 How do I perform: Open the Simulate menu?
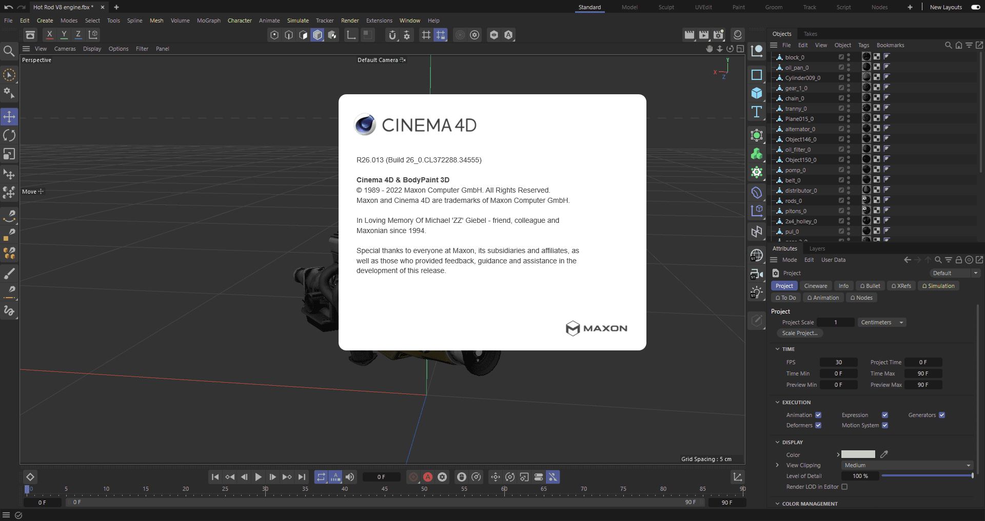point(298,20)
